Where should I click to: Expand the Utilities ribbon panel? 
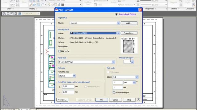[x=175, y=9]
